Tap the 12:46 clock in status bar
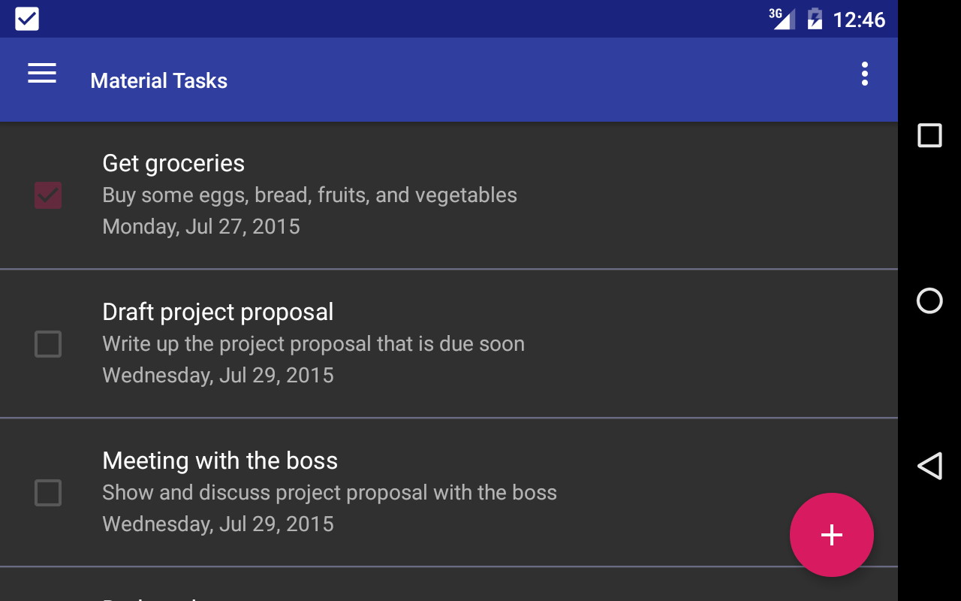Screen dimensions: 961x601 tap(859, 20)
